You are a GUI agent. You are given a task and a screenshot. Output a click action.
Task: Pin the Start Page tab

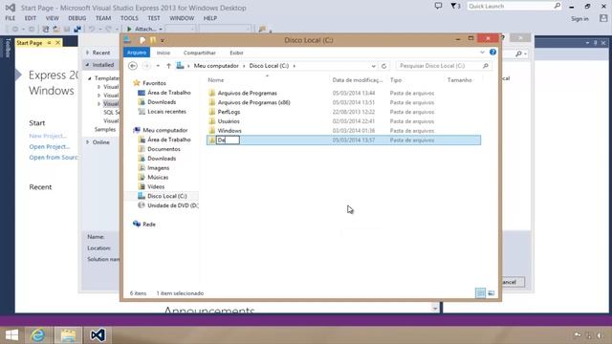[x=49, y=42]
